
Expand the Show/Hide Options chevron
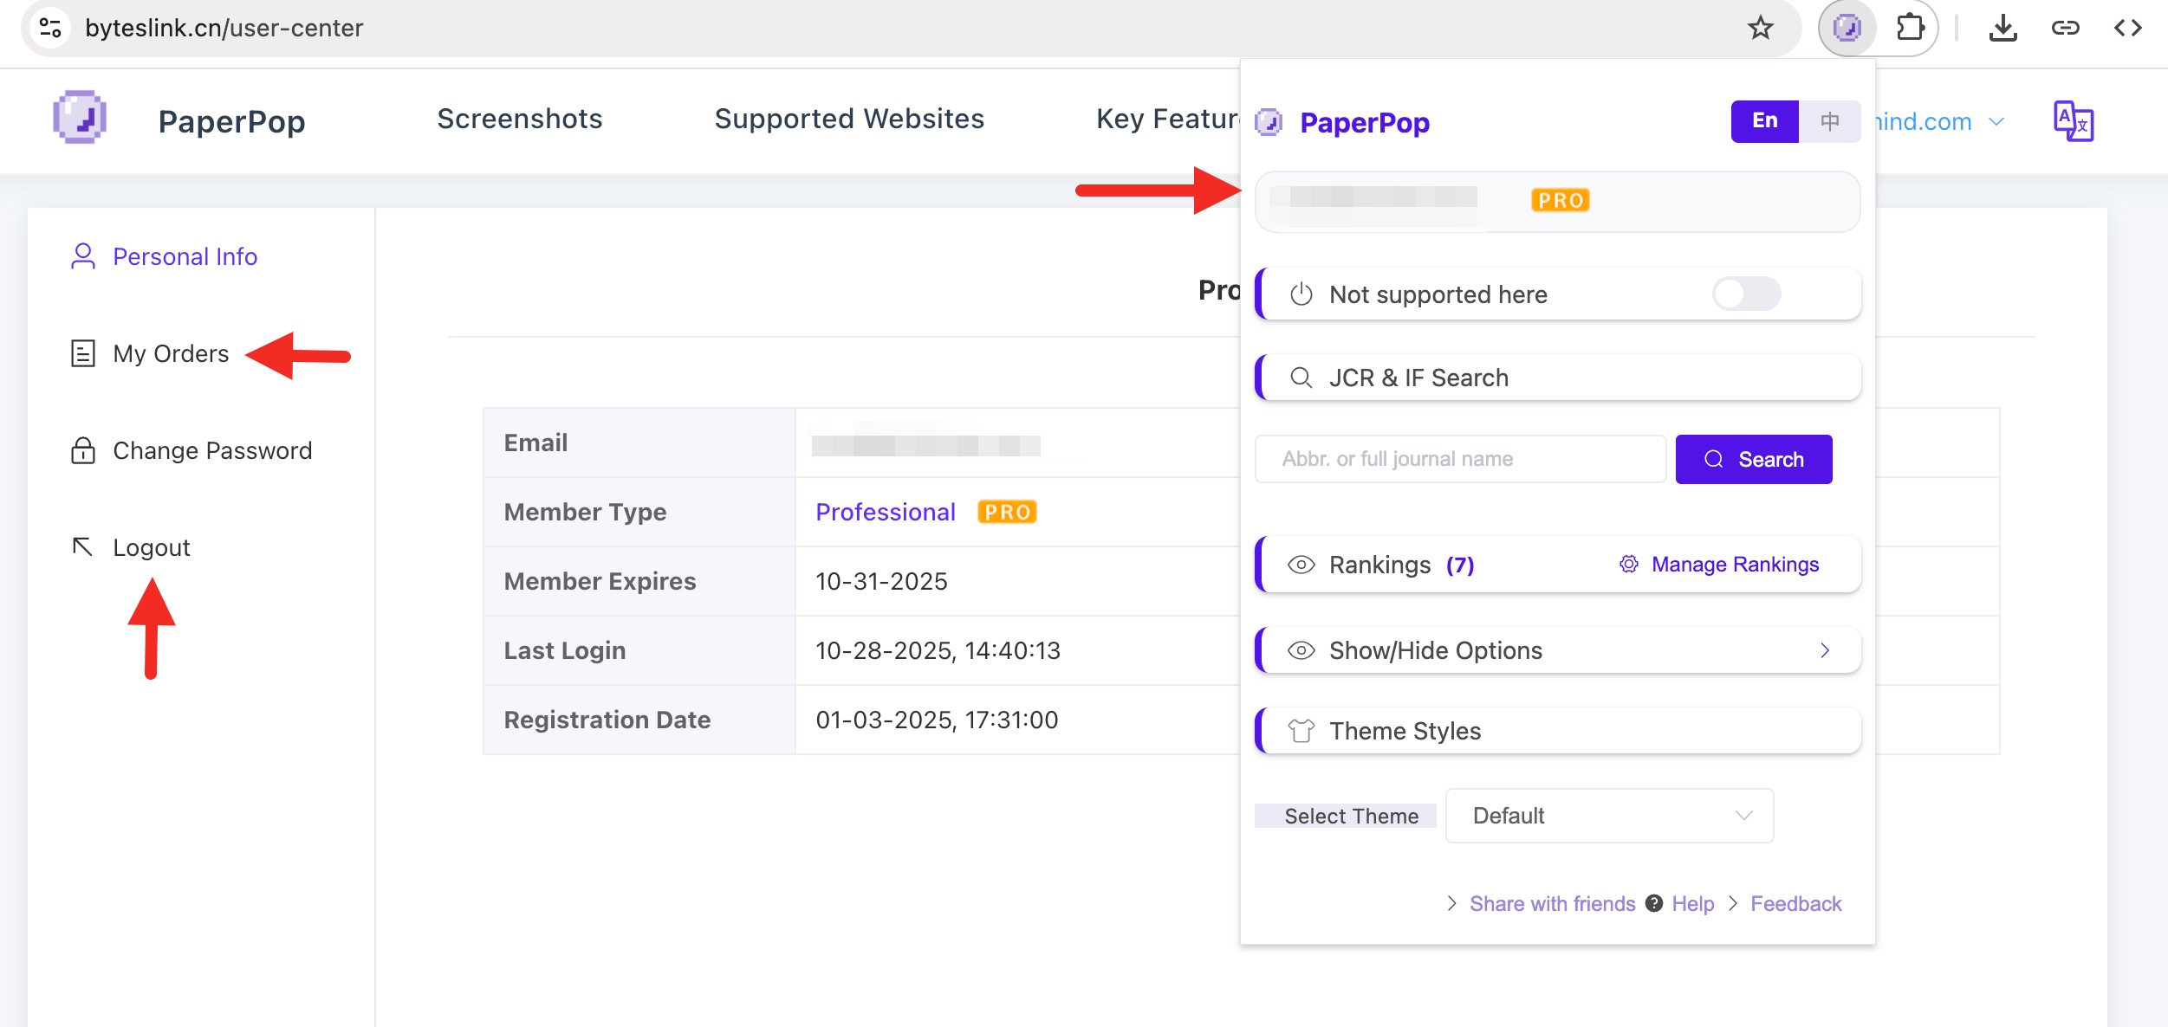click(1825, 650)
